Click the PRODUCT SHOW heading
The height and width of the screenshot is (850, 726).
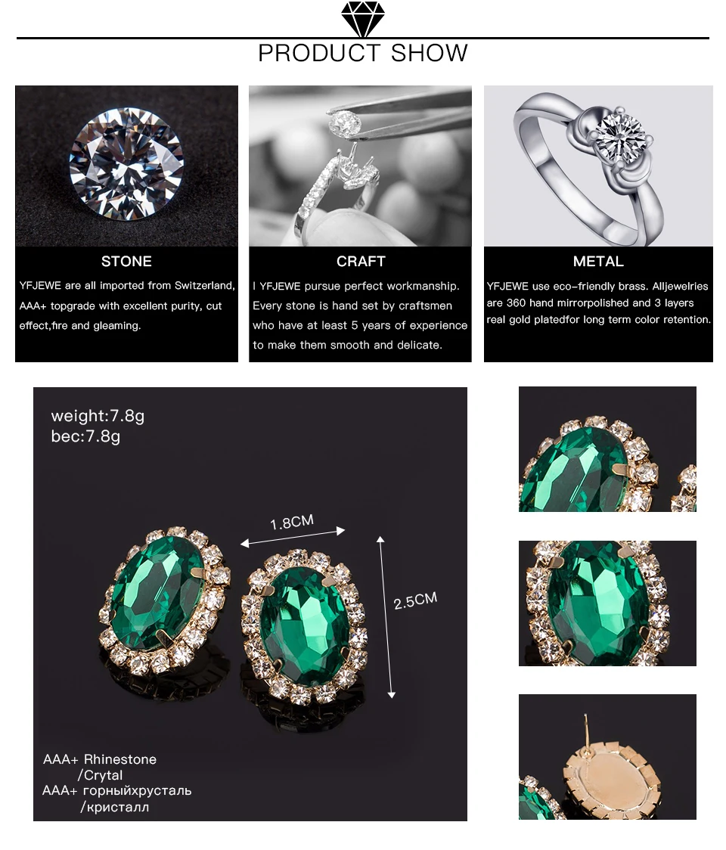click(363, 53)
